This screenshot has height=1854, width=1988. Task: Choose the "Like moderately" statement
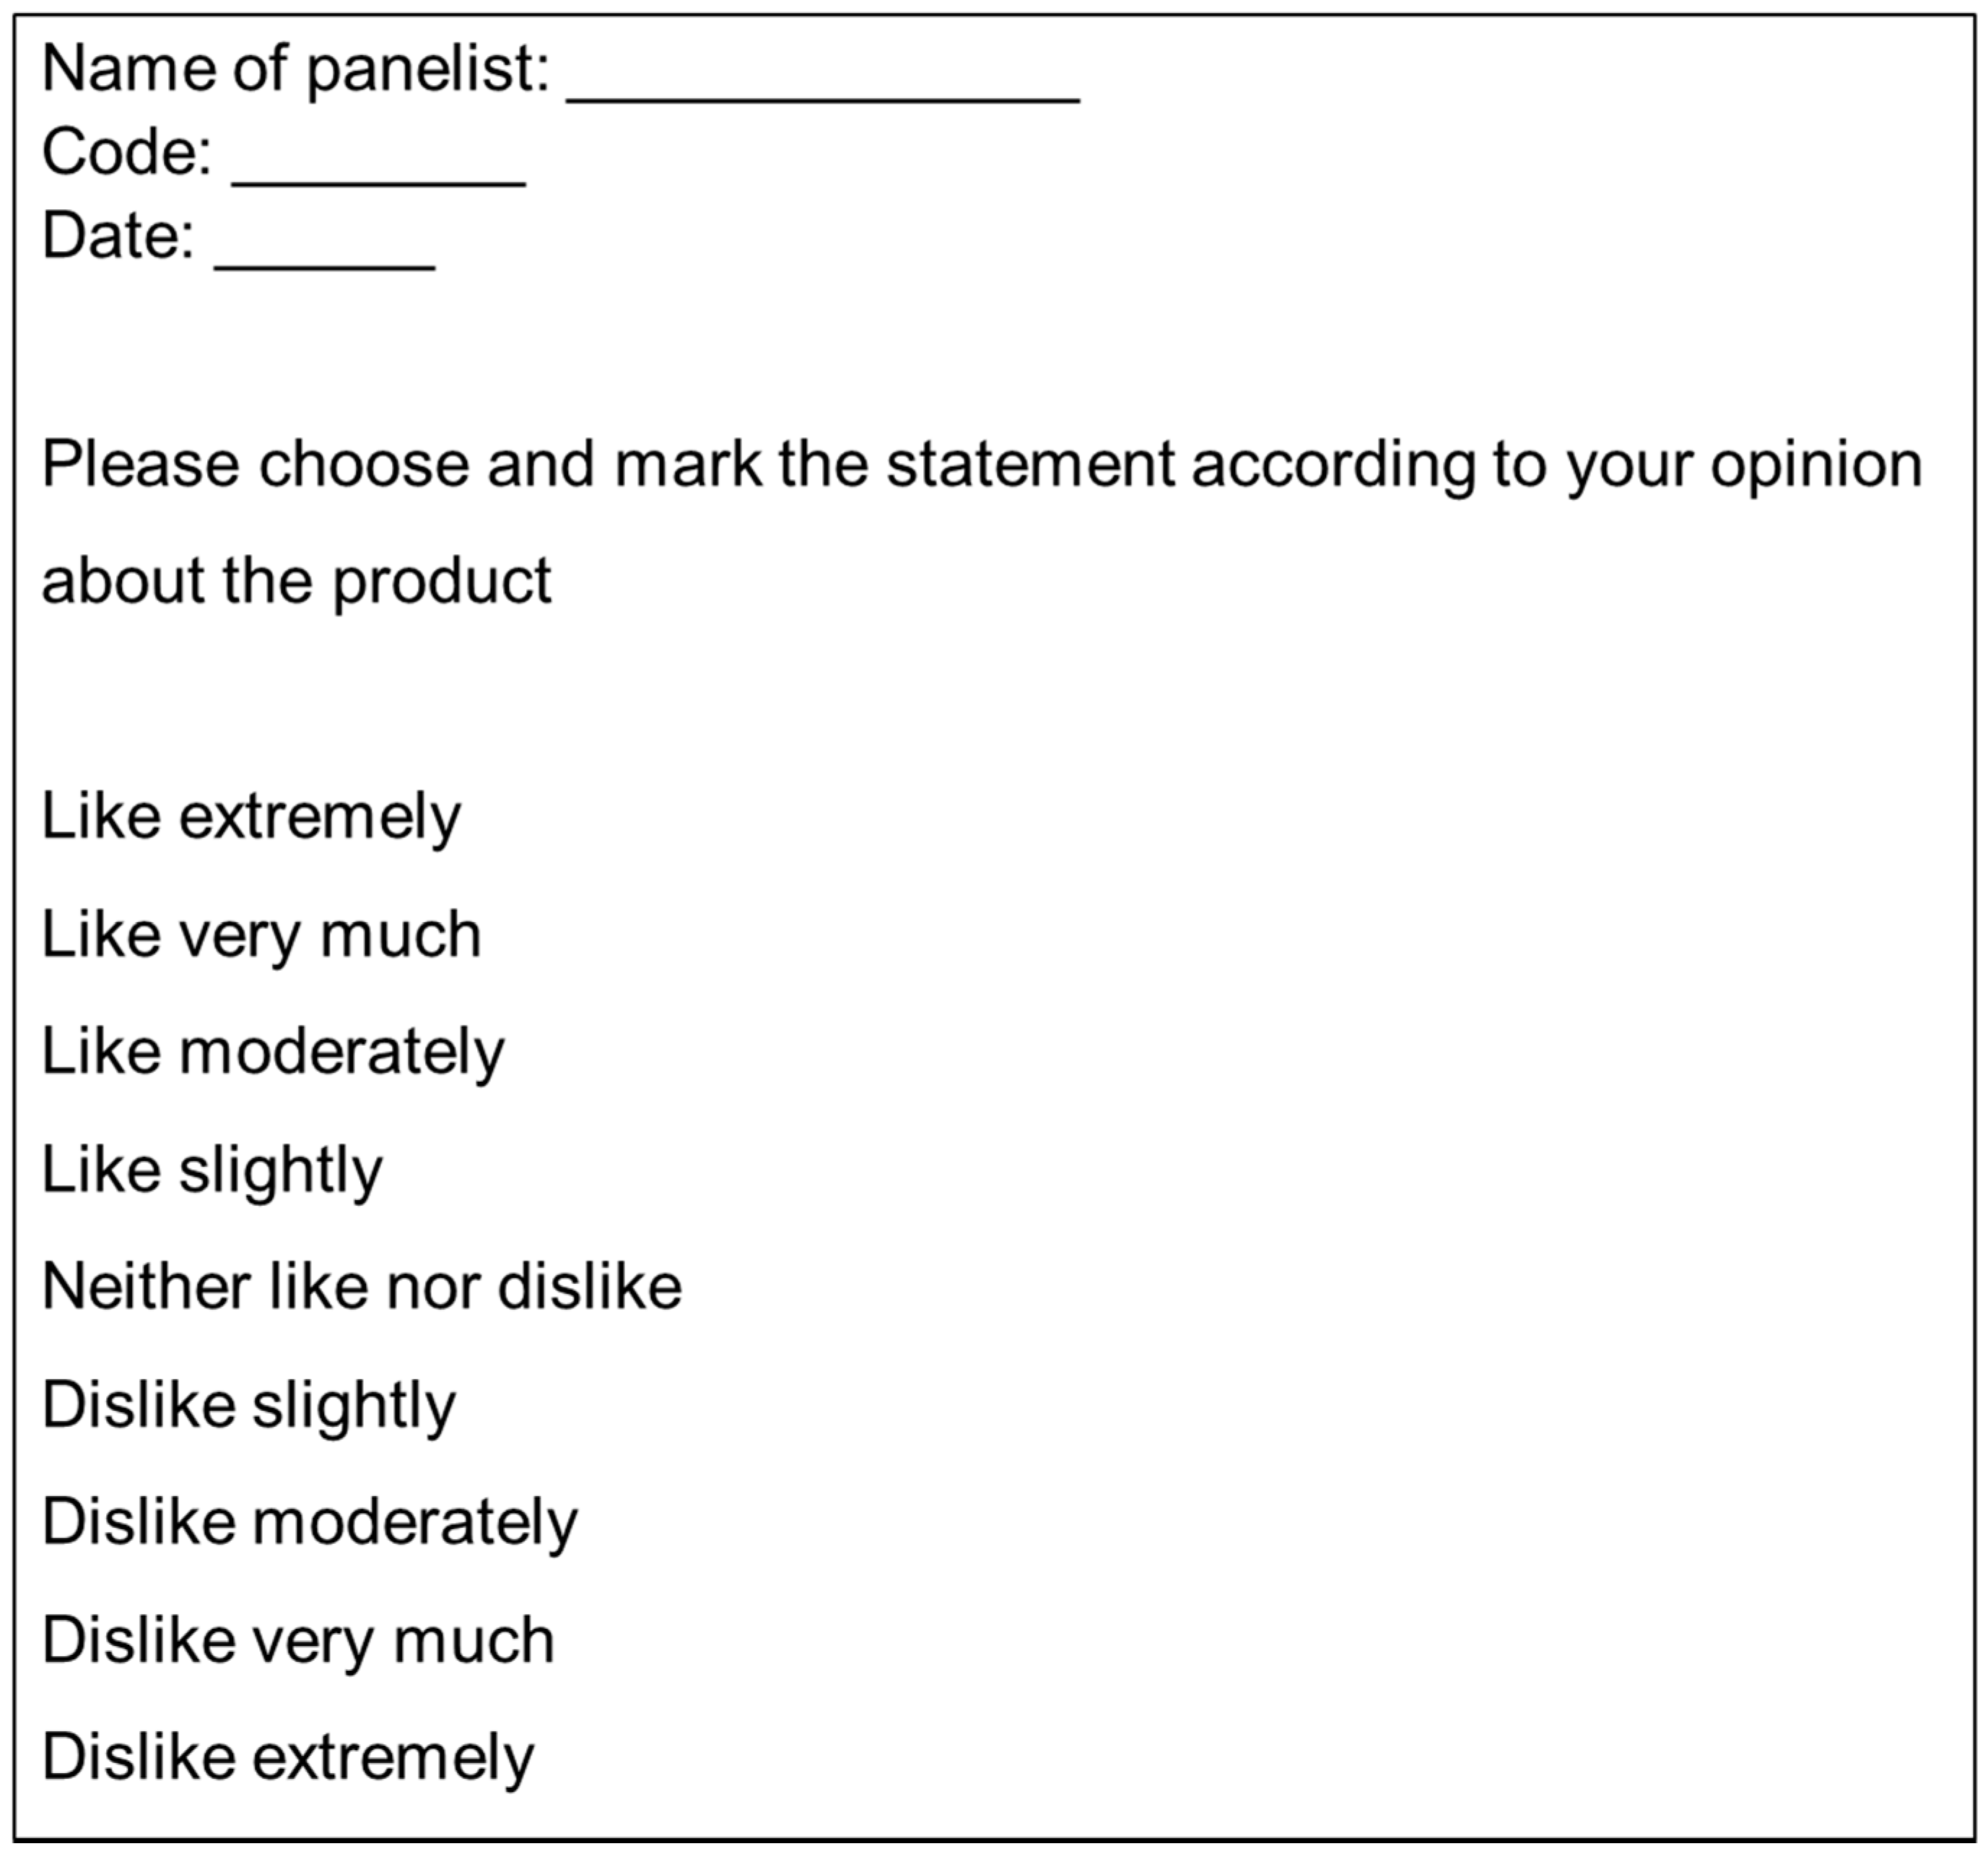tap(273, 1052)
